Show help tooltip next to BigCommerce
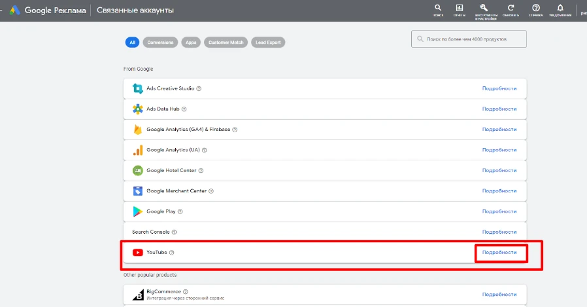This screenshot has height=307, width=587. coord(186,292)
